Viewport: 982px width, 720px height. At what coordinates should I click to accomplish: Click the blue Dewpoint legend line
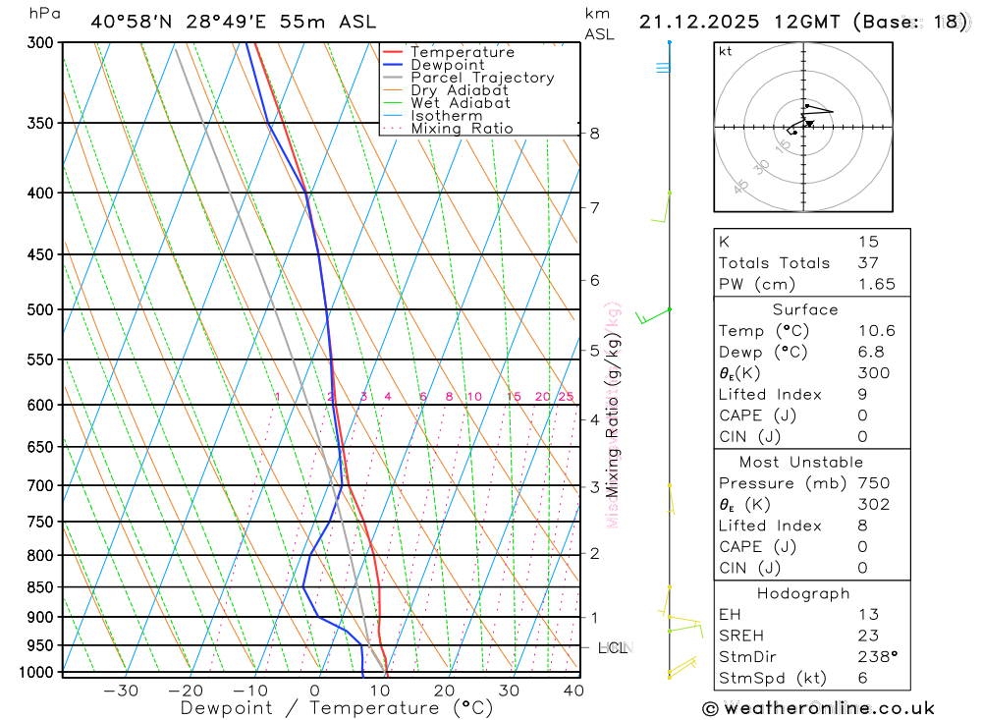coord(393,65)
